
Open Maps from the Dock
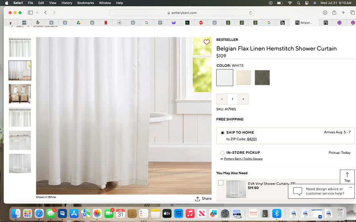85,213
